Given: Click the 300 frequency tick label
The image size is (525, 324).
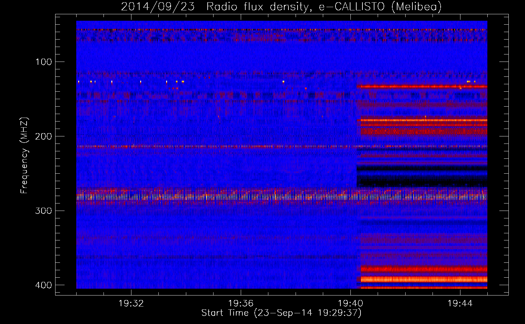Looking at the screenshot, I should [x=43, y=211].
